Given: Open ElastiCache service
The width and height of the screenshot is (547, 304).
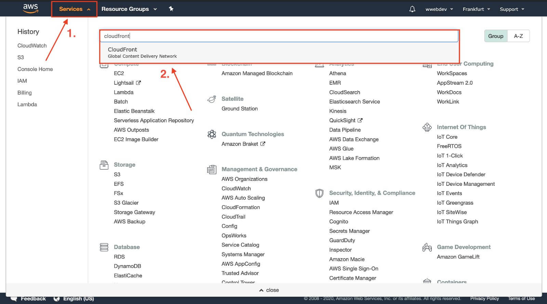Looking at the screenshot, I should [x=128, y=276].
